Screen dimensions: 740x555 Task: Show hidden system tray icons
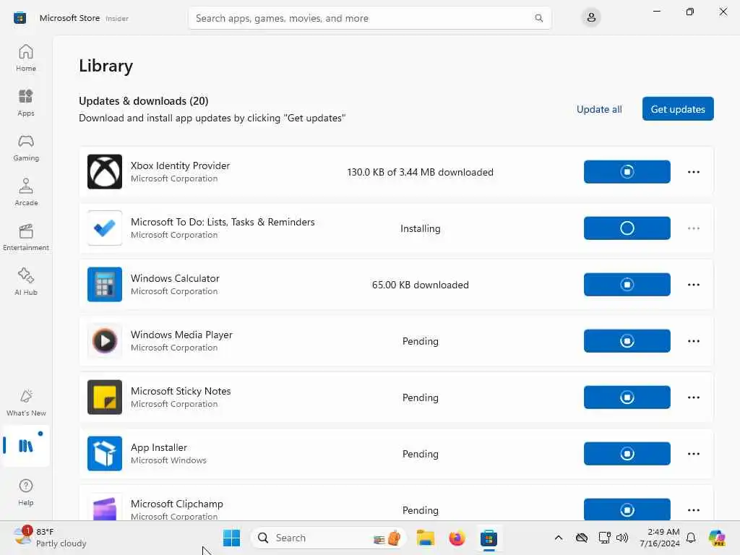[x=559, y=538]
